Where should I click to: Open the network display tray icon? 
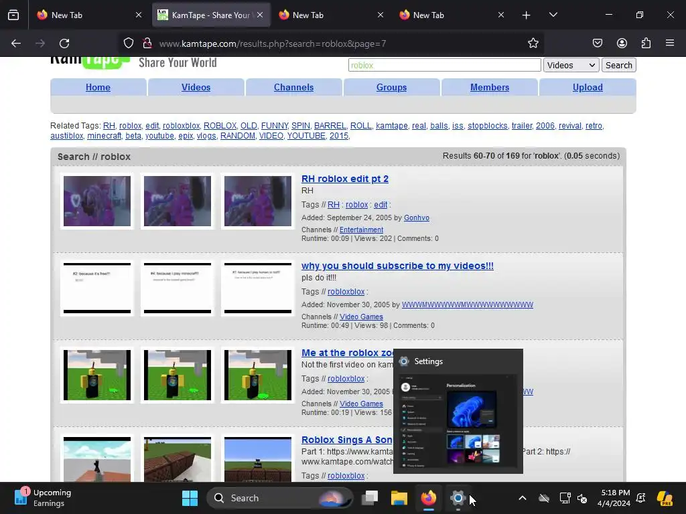click(565, 498)
